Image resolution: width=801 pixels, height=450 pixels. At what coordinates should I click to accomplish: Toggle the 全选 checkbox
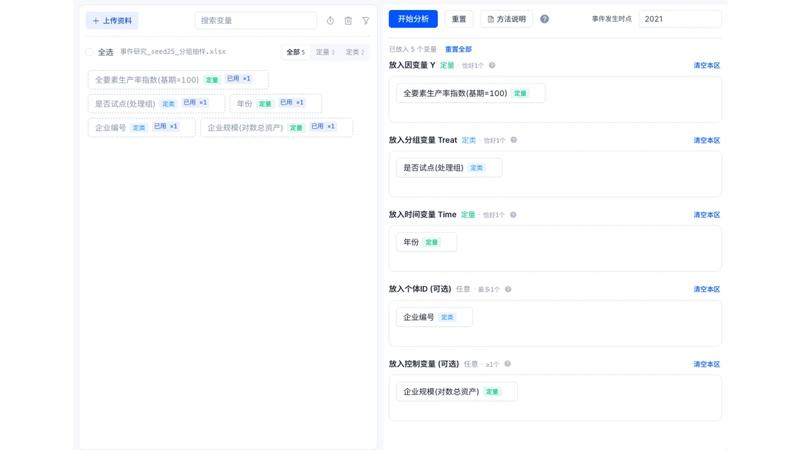tap(89, 52)
